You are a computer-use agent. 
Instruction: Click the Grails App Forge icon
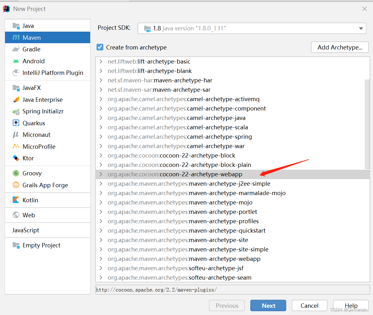[16, 185]
